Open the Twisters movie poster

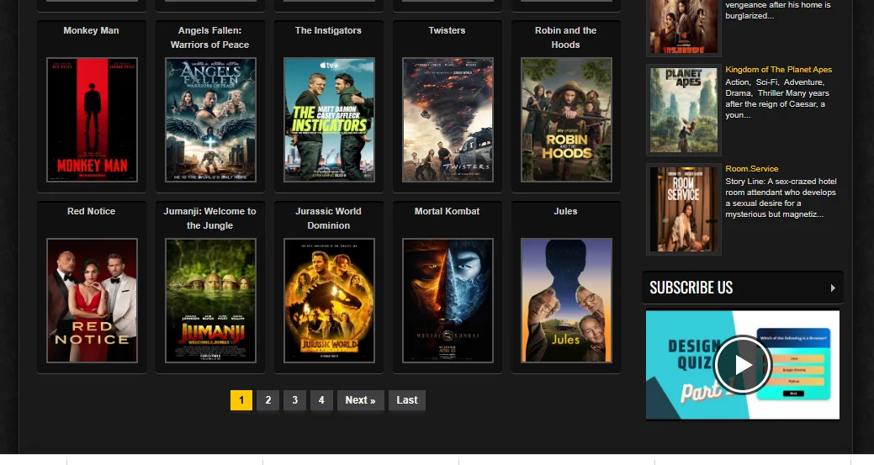(448, 119)
